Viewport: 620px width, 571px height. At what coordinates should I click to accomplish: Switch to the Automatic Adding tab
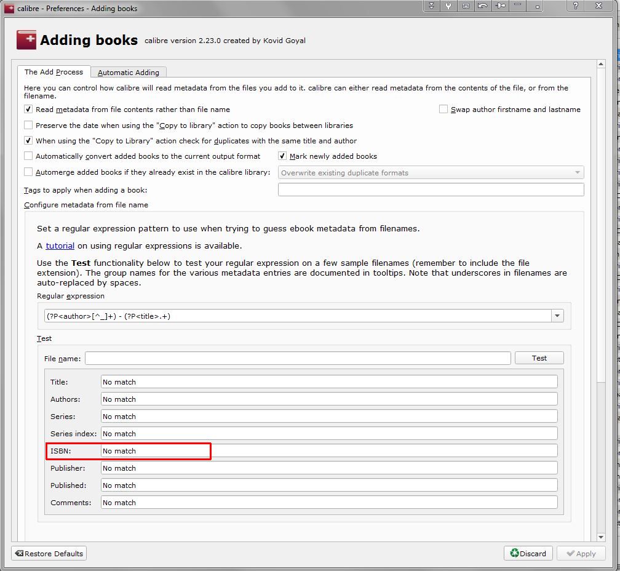pyautogui.click(x=128, y=73)
